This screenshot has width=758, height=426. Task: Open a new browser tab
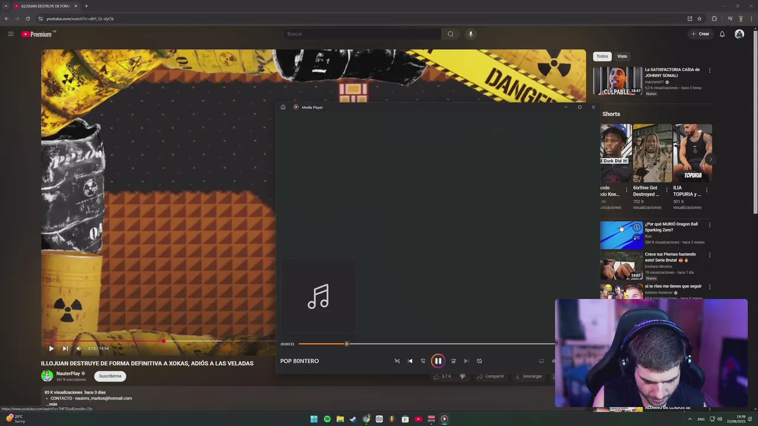[86, 6]
